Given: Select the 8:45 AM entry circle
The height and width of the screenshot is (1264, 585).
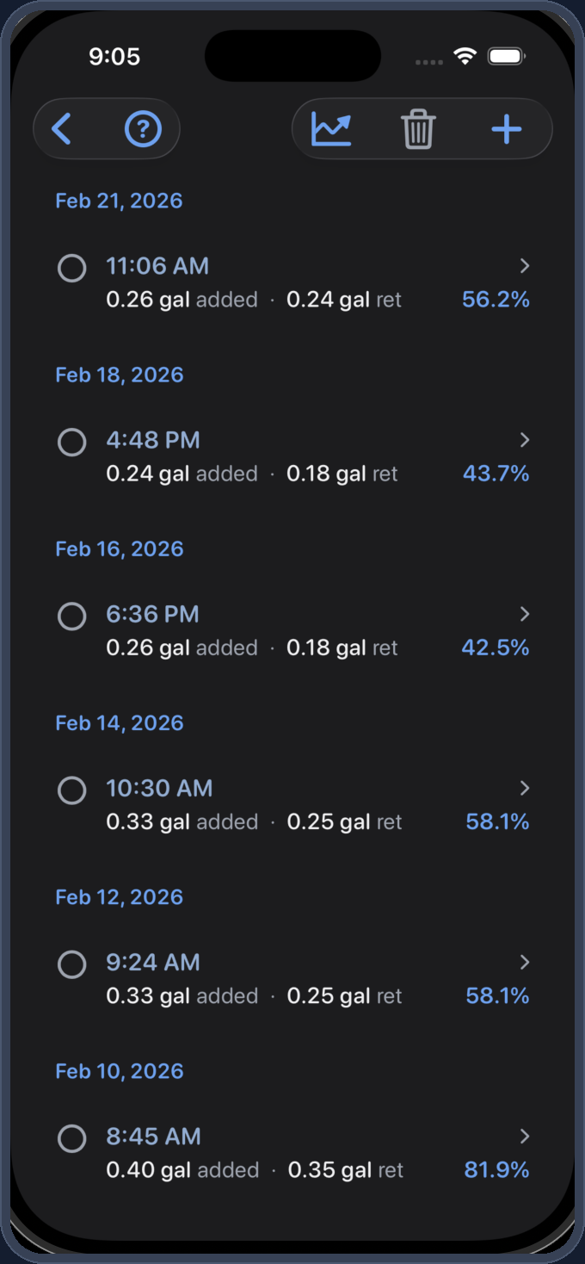Looking at the screenshot, I should [71, 1138].
